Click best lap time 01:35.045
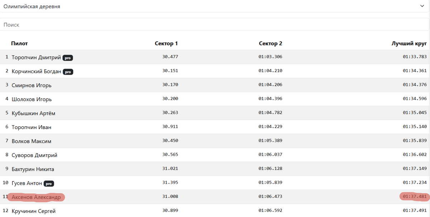Image resolution: width=430 pixels, height=217 pixels. tap(415, 113)
